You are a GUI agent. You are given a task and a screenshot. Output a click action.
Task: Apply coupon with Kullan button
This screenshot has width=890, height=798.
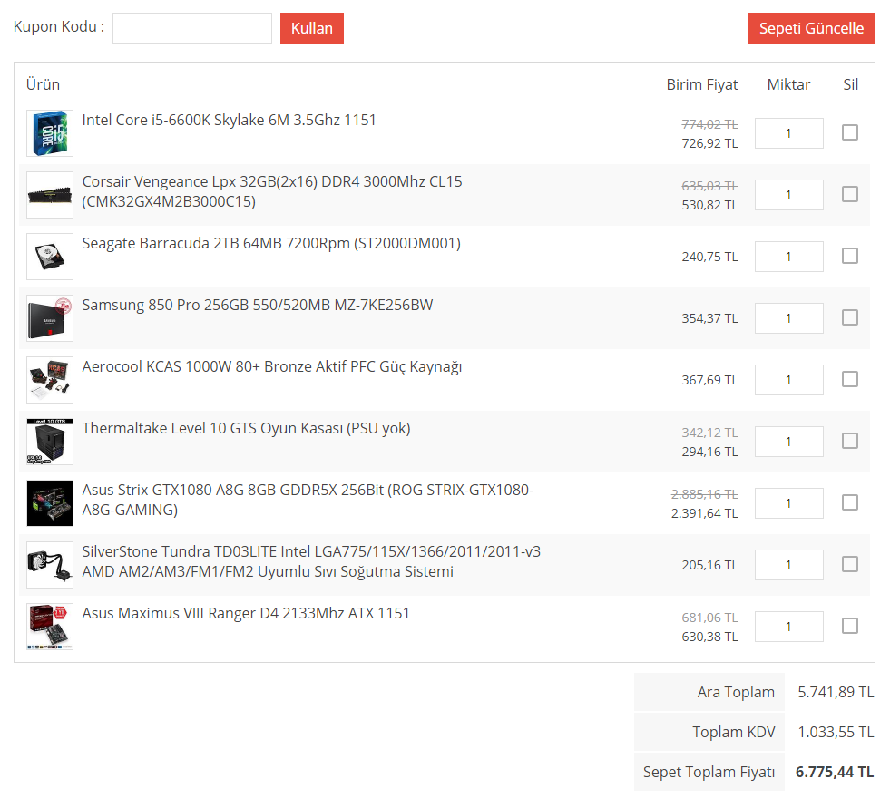click(x=311, y=28)
